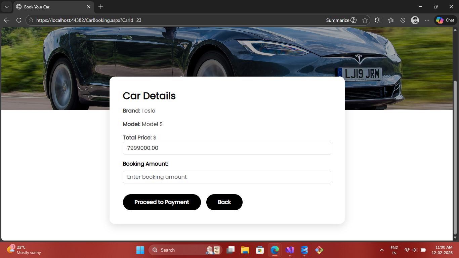Add this page to favorites with the star icon
The width and height of the screenshot is (459, 258).
[x=365, y=20]
